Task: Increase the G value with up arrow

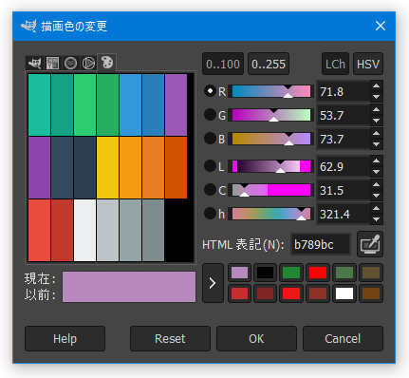Action: (x=376, y=109)
